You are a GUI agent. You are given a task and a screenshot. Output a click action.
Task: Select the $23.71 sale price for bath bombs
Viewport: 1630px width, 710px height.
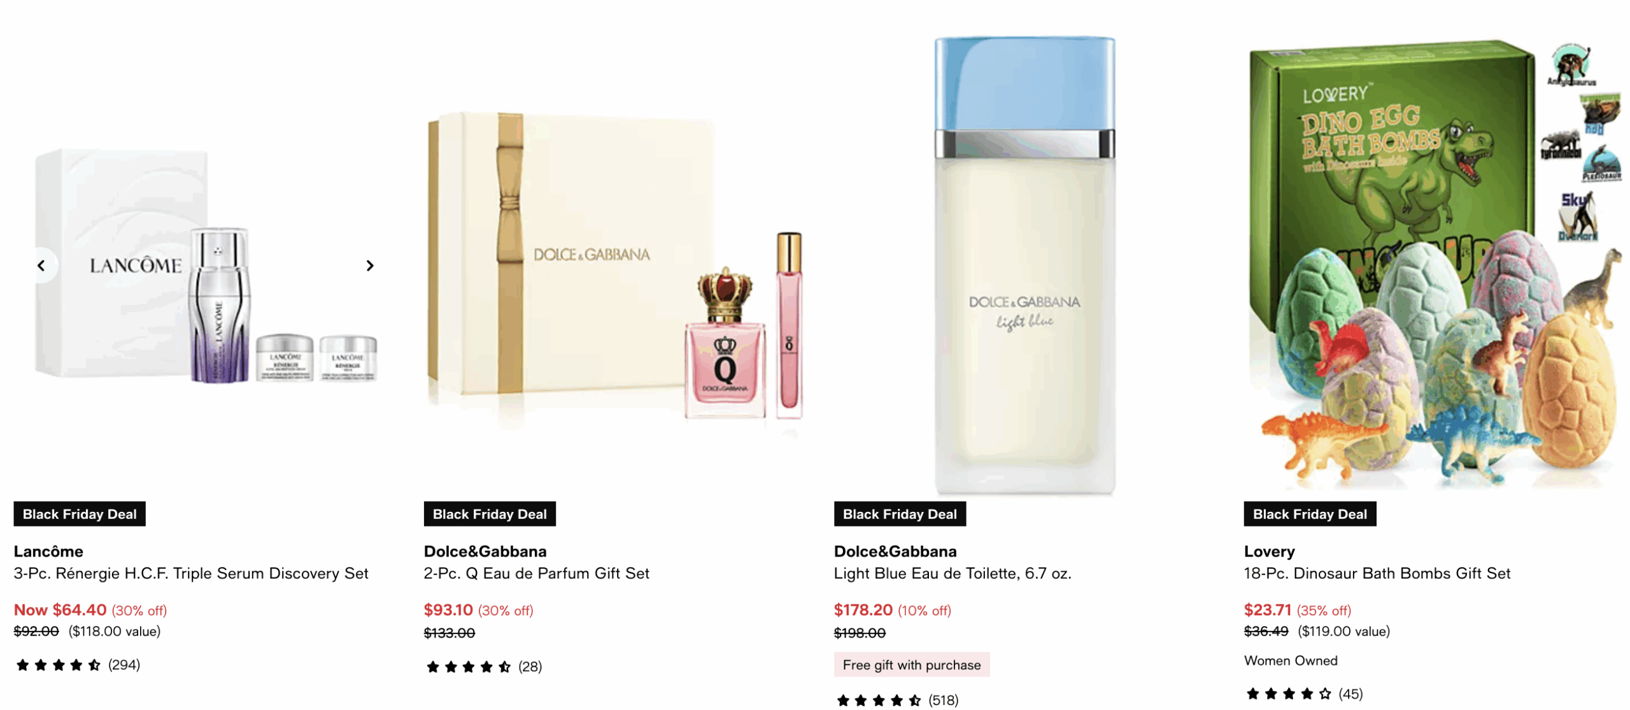[1267, 609]
